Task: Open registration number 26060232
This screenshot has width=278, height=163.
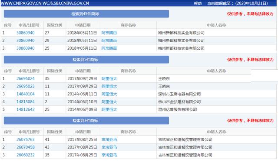Action: [x=26, y=155]
